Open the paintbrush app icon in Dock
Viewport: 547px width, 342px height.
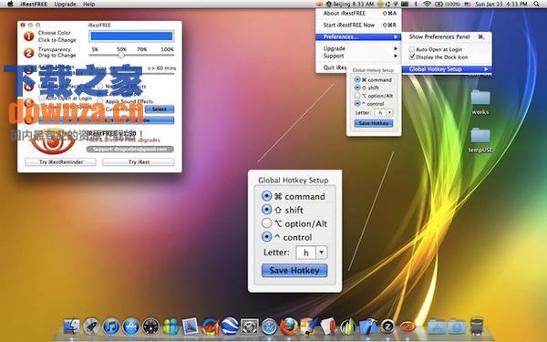point(309,326)
